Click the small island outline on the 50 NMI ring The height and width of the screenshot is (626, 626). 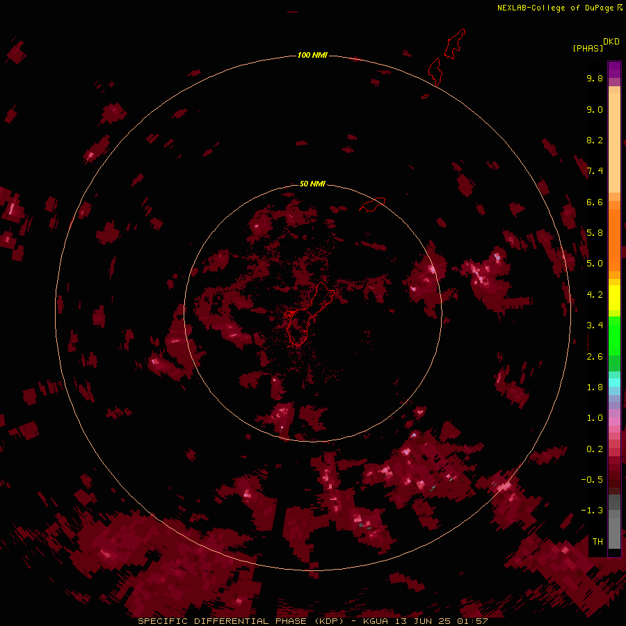[x=372, y=204]
